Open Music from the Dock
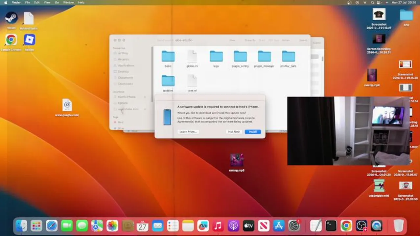The image size is (420, 236). (x=218, y=226)
